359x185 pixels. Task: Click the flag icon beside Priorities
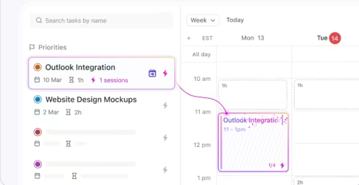click(32, 47)
